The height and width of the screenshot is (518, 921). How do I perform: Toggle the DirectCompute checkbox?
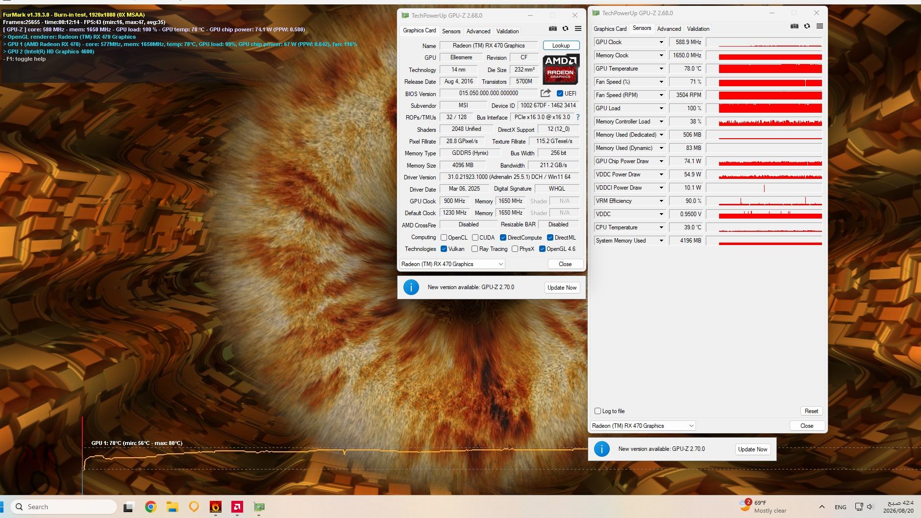(x=503, y=238)
